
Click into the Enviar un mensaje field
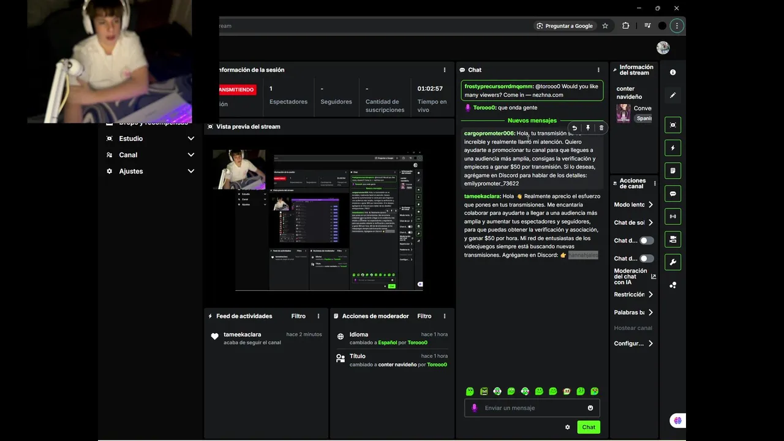pos(532,408)
